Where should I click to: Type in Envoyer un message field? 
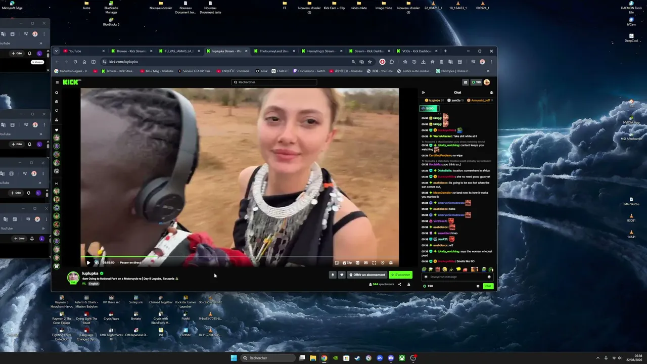(457, 277)
